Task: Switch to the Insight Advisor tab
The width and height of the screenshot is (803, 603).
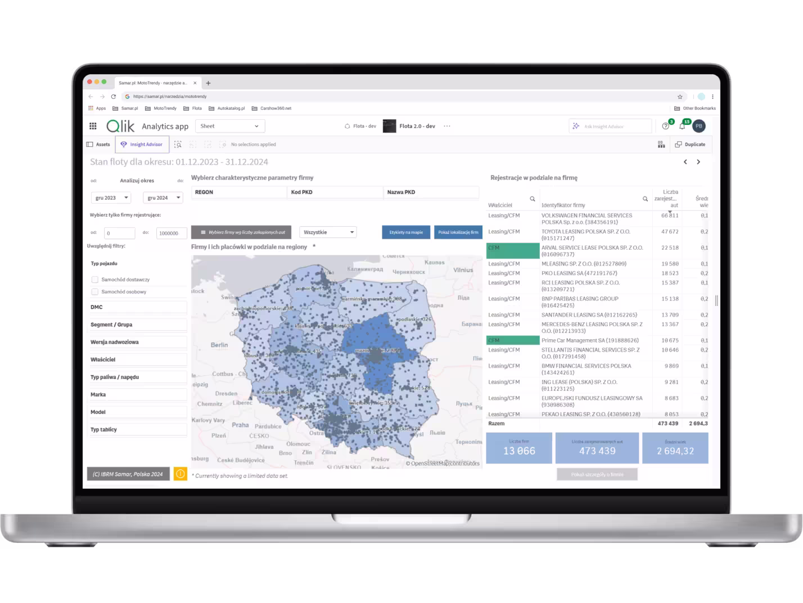Action: point(142,145)
